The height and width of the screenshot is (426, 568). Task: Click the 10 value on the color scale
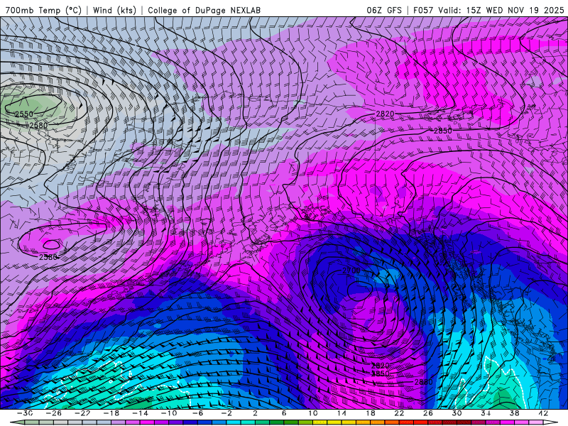coord(313,413)
